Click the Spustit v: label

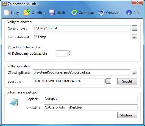coord(14,81)
